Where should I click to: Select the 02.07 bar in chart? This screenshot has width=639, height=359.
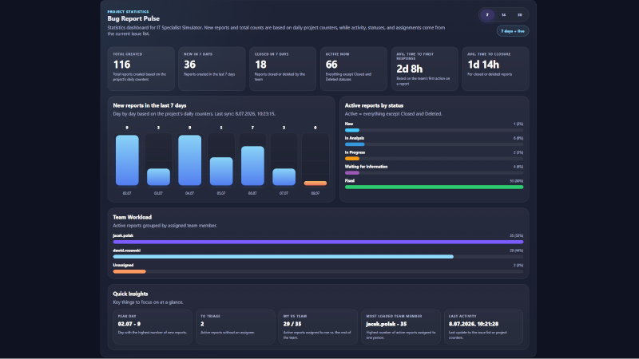tap(127, 160)
